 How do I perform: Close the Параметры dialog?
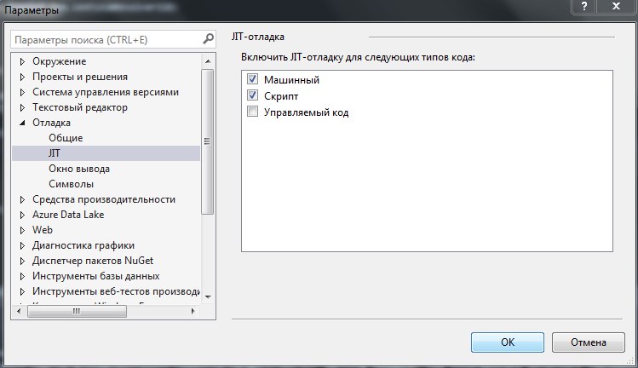pos(616,6)
